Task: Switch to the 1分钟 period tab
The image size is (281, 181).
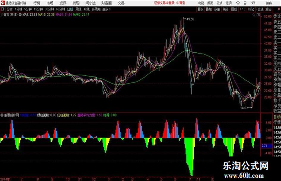Action: click(18, 9)
